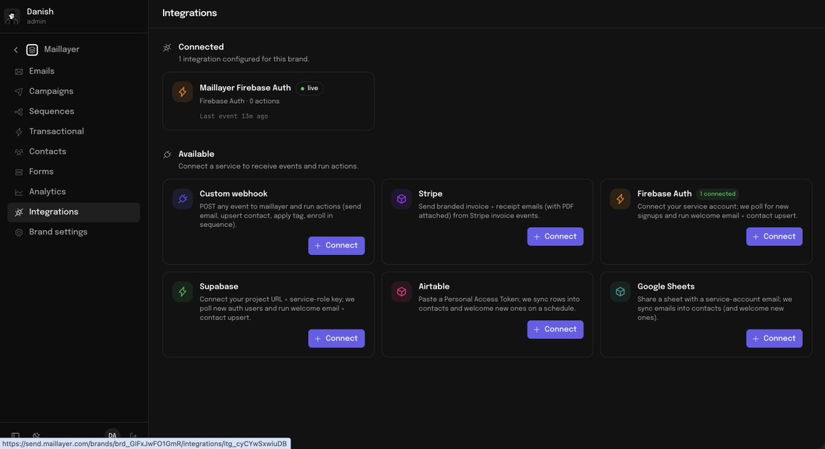Image resolution: width=825 pixels, height=449 pixels.
Task: Toggle dark mode with the moon icon
Action: (x=36, y=436)
